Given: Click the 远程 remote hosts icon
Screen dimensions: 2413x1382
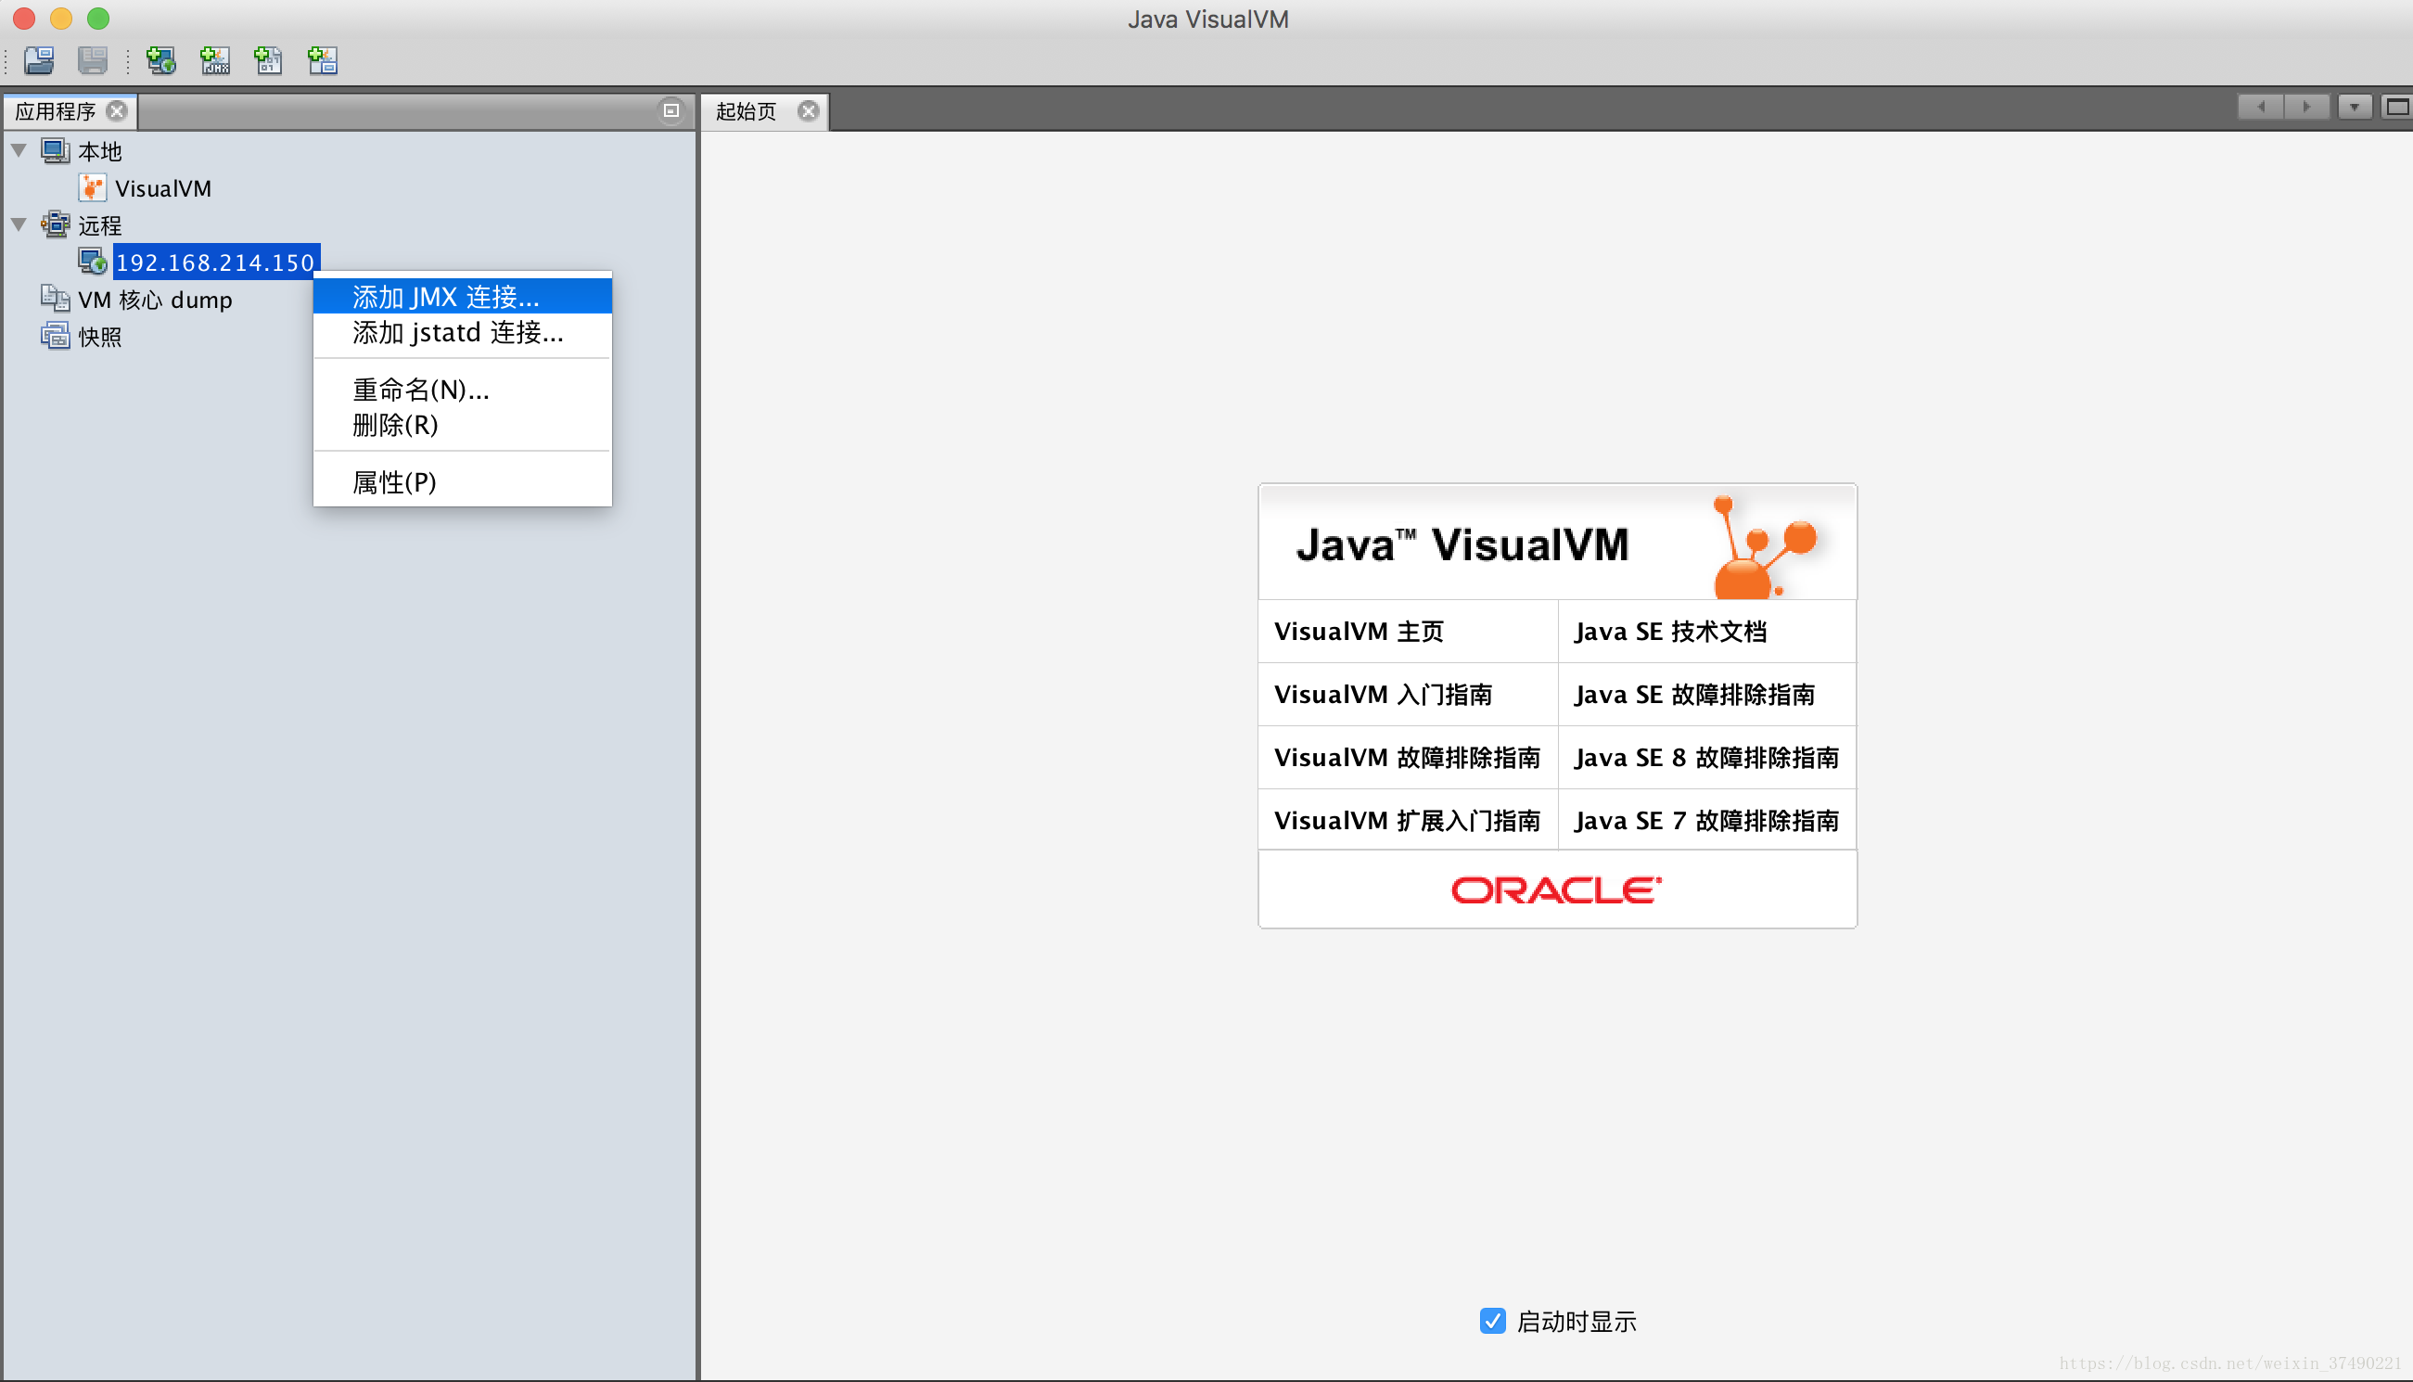Looking at the screenshot, I should [55, 224].
